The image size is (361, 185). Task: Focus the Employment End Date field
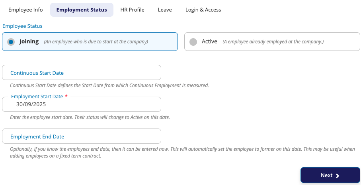point(82,136)
